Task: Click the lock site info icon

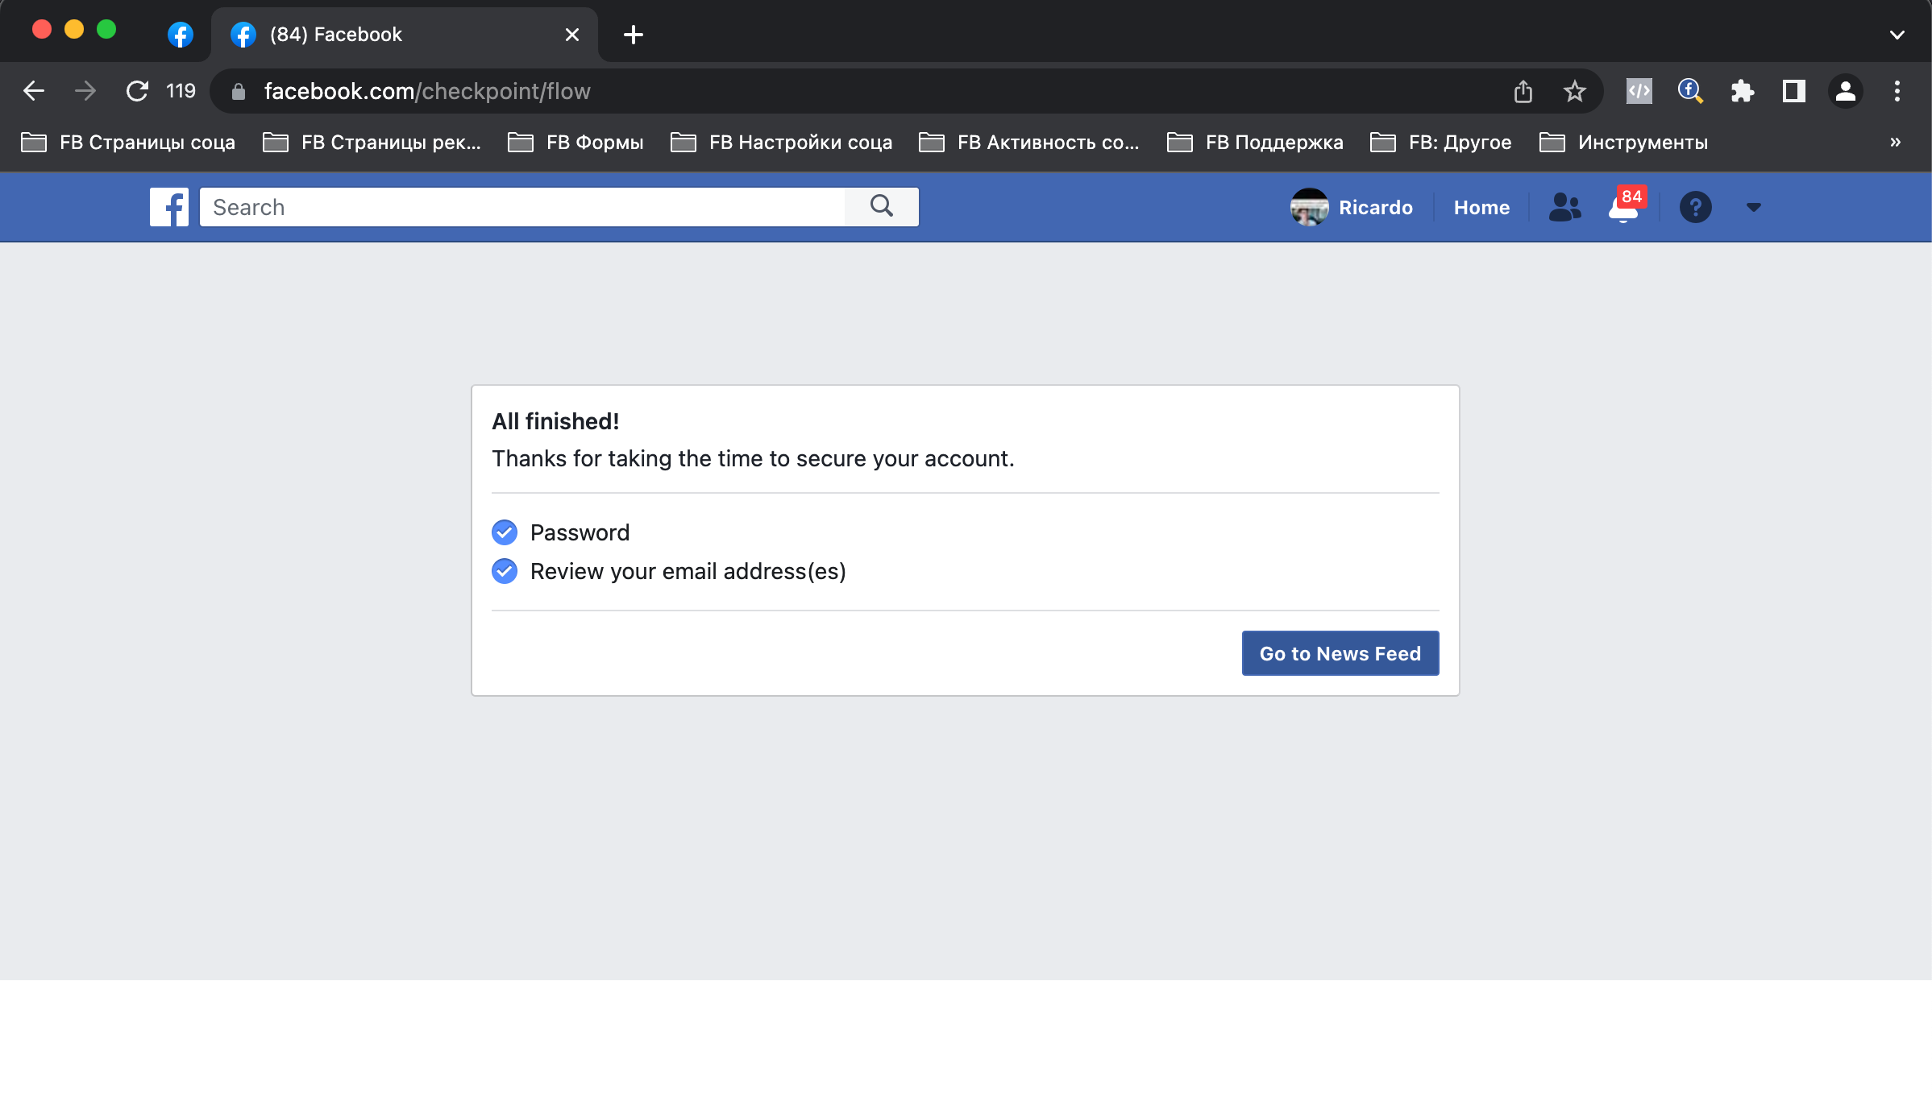Action: click(x=238, y=92)
